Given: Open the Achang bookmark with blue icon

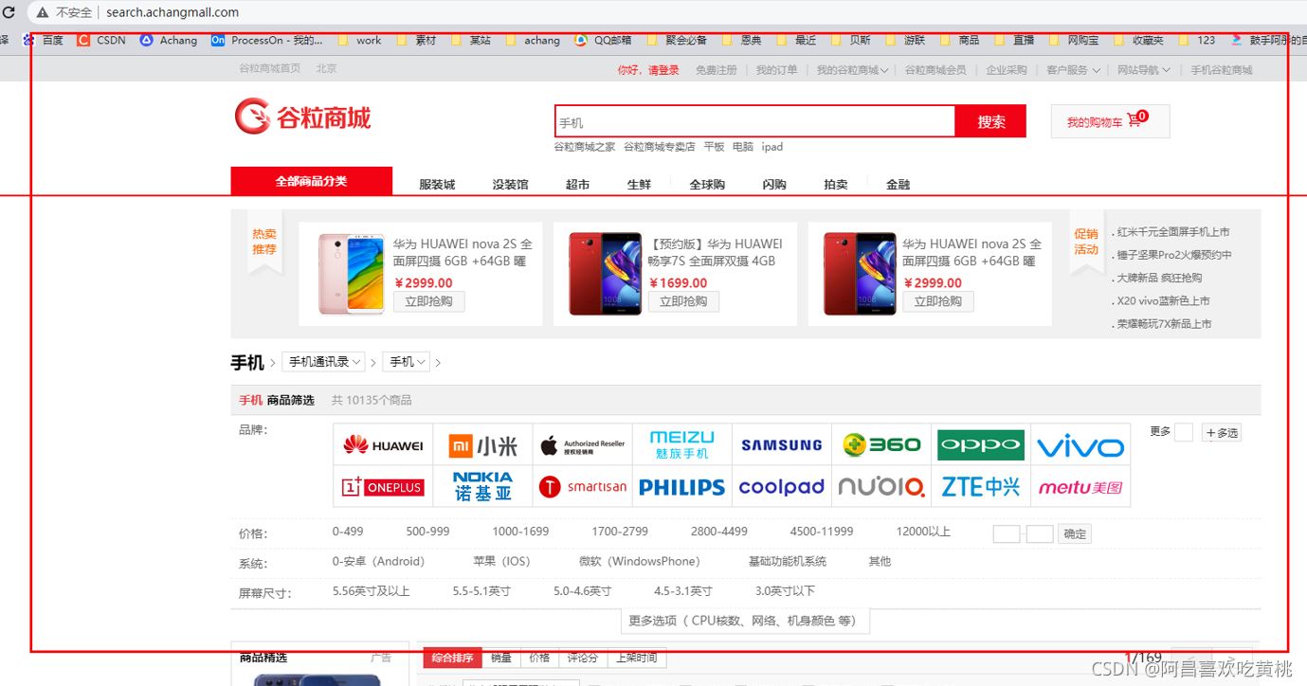Looking at the screenshot, I should [x=169, y=40].
